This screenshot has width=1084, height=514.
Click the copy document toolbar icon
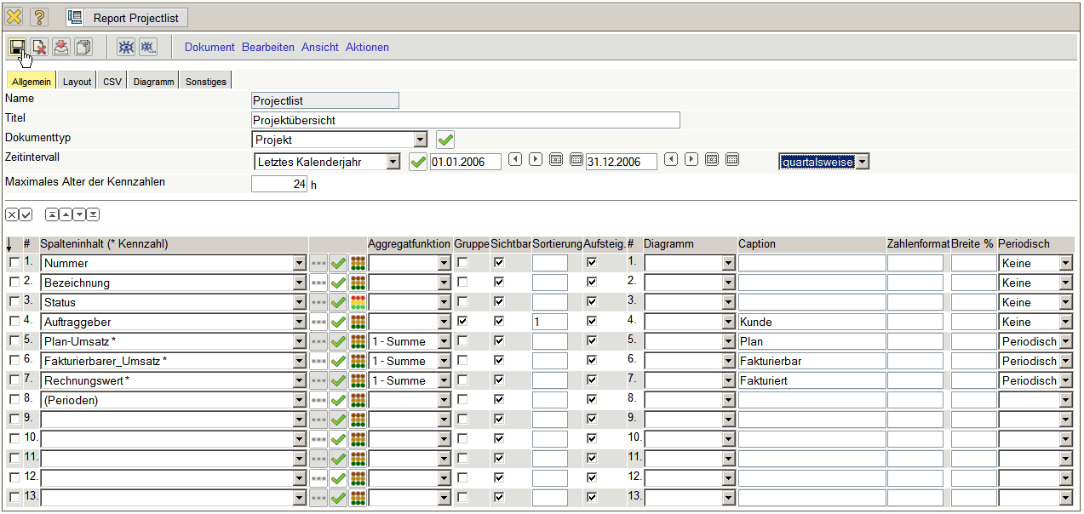(83, 48)
